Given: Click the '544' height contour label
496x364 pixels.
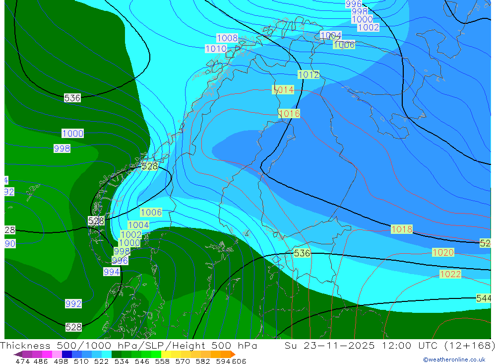Looking at the screenshot, I should [x=484, y=298].
